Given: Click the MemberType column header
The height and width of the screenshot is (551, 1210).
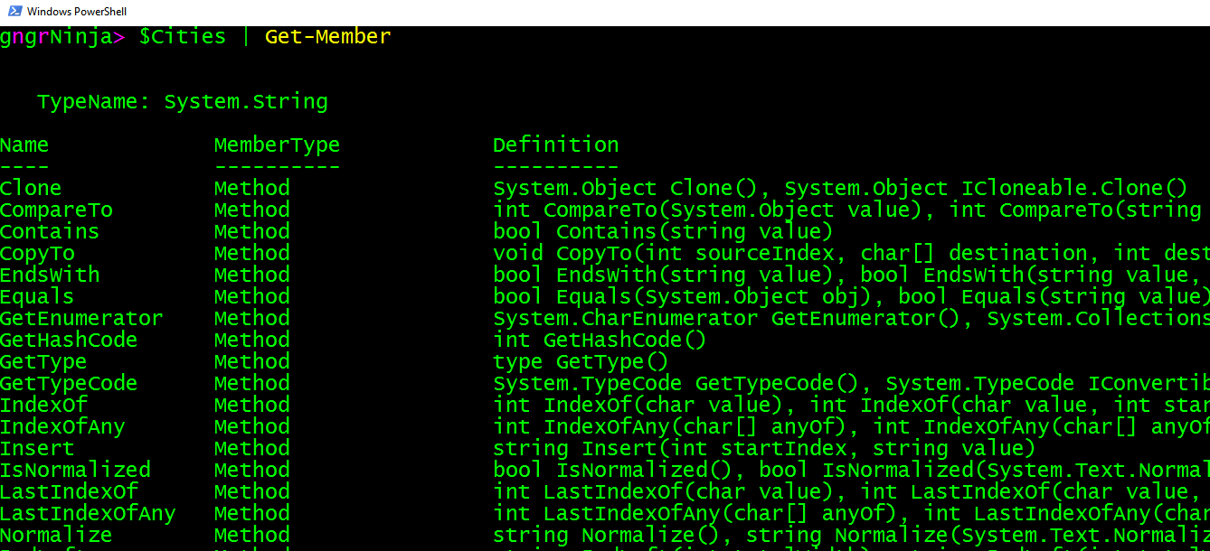Looking at the screenshot, I should 277,145.
